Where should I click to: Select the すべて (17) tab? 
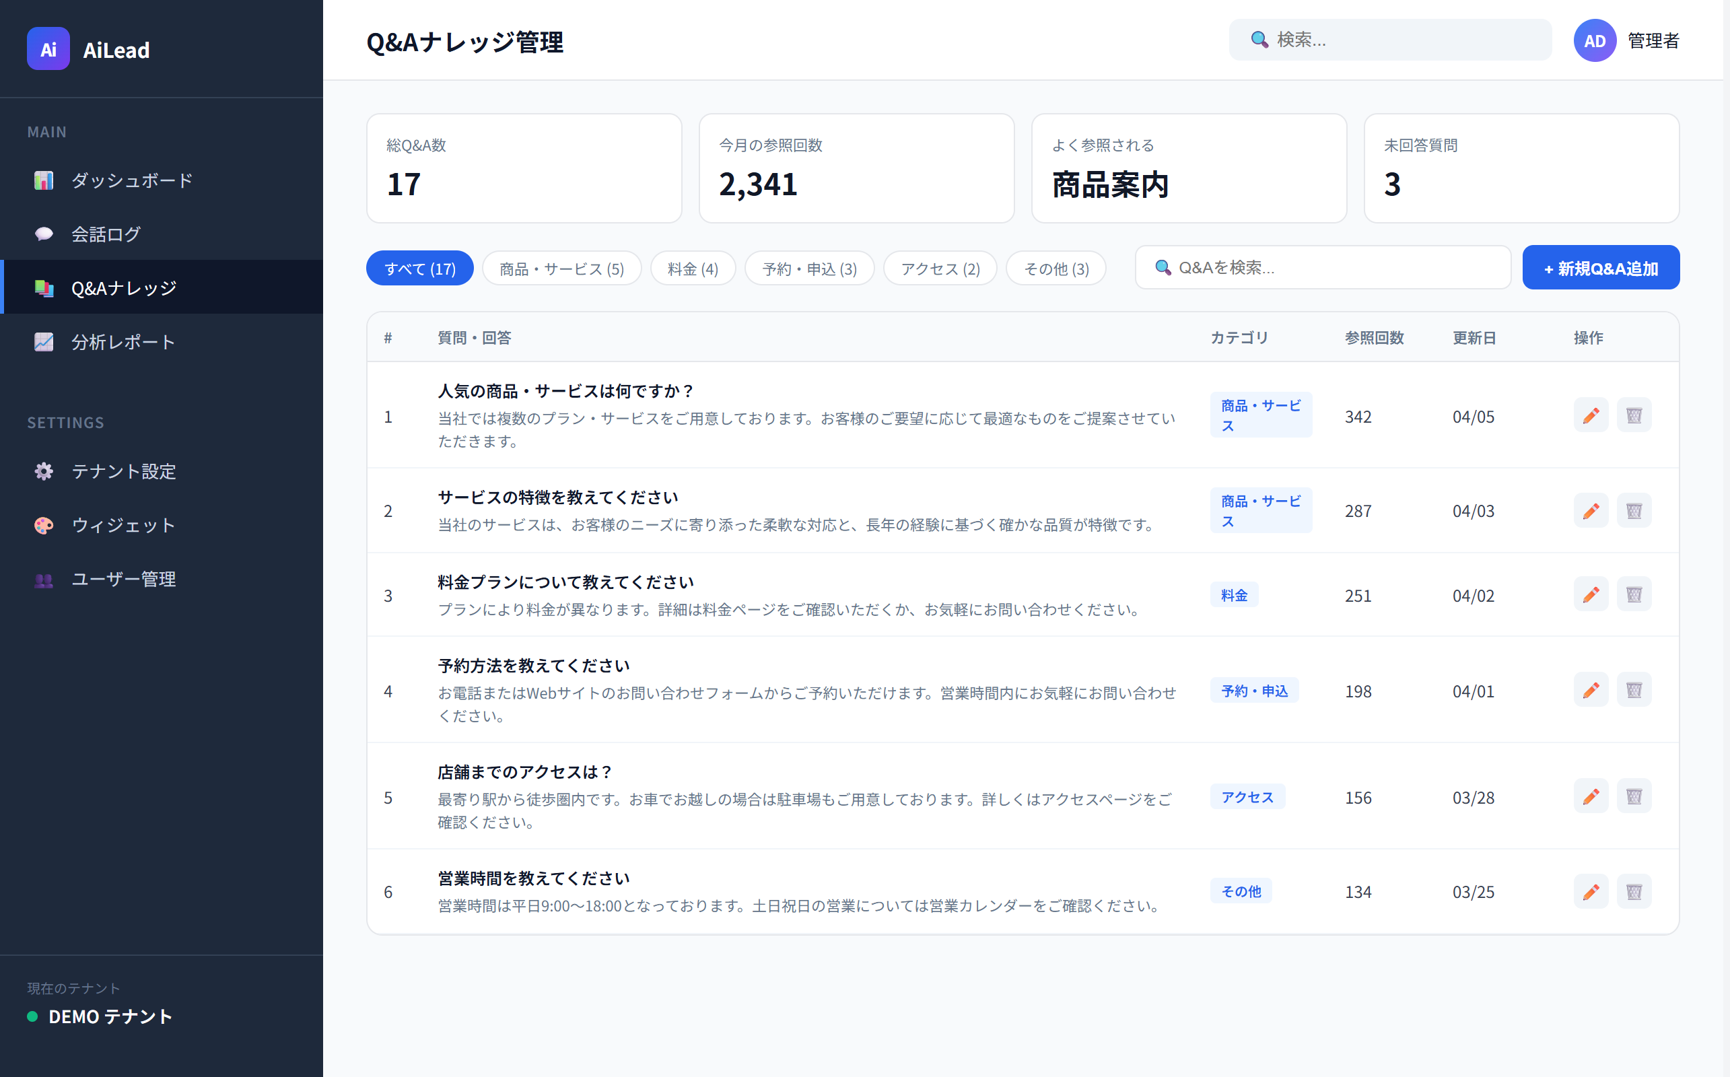click(x=419, y=268)
